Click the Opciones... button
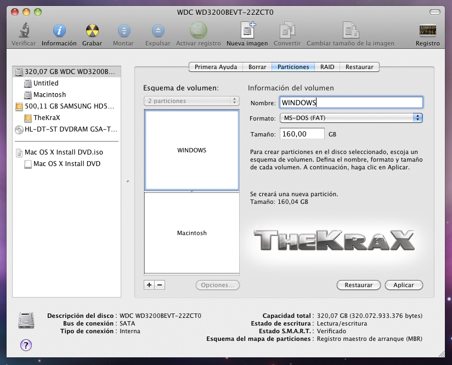The height and width of the screenshot is (365, 452). (x=218, y=285)
